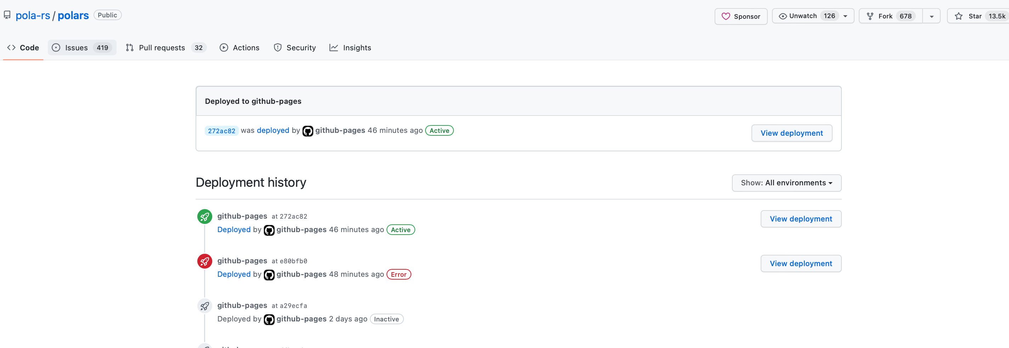Screen dimensions: 1009x348
Task: Click the repository book icon beside pola-rs
Action: click(7, 15)
